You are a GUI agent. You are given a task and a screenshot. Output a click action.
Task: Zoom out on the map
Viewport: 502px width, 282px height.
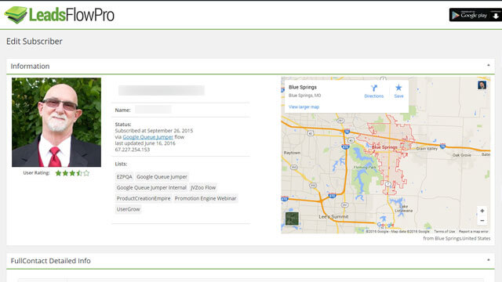[482, 221]
